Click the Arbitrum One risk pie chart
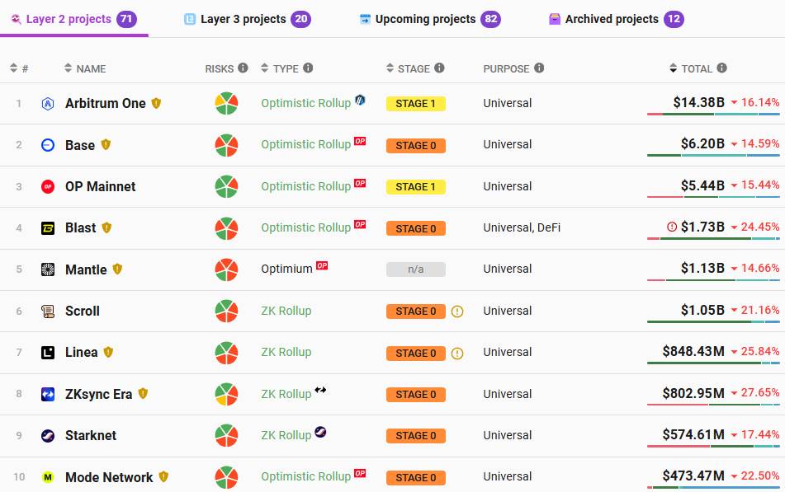The width and height of the screenshot is (785, 492). click(226, 104)
